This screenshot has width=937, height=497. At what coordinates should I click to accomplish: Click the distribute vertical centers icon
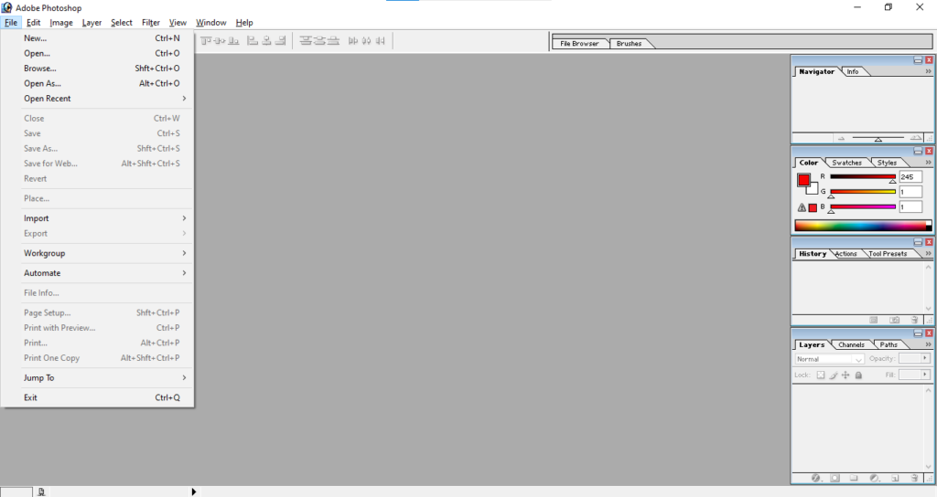point(319,40)
